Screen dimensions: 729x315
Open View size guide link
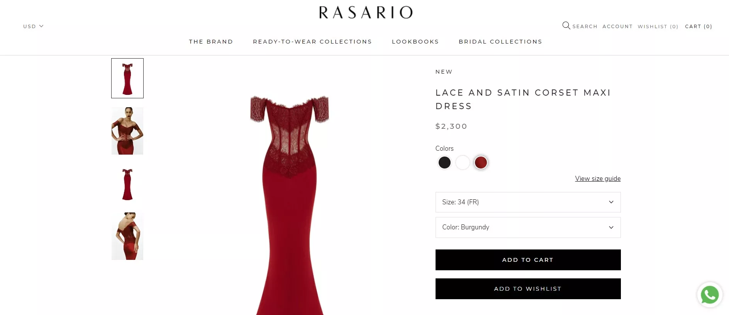click(598, 179)
